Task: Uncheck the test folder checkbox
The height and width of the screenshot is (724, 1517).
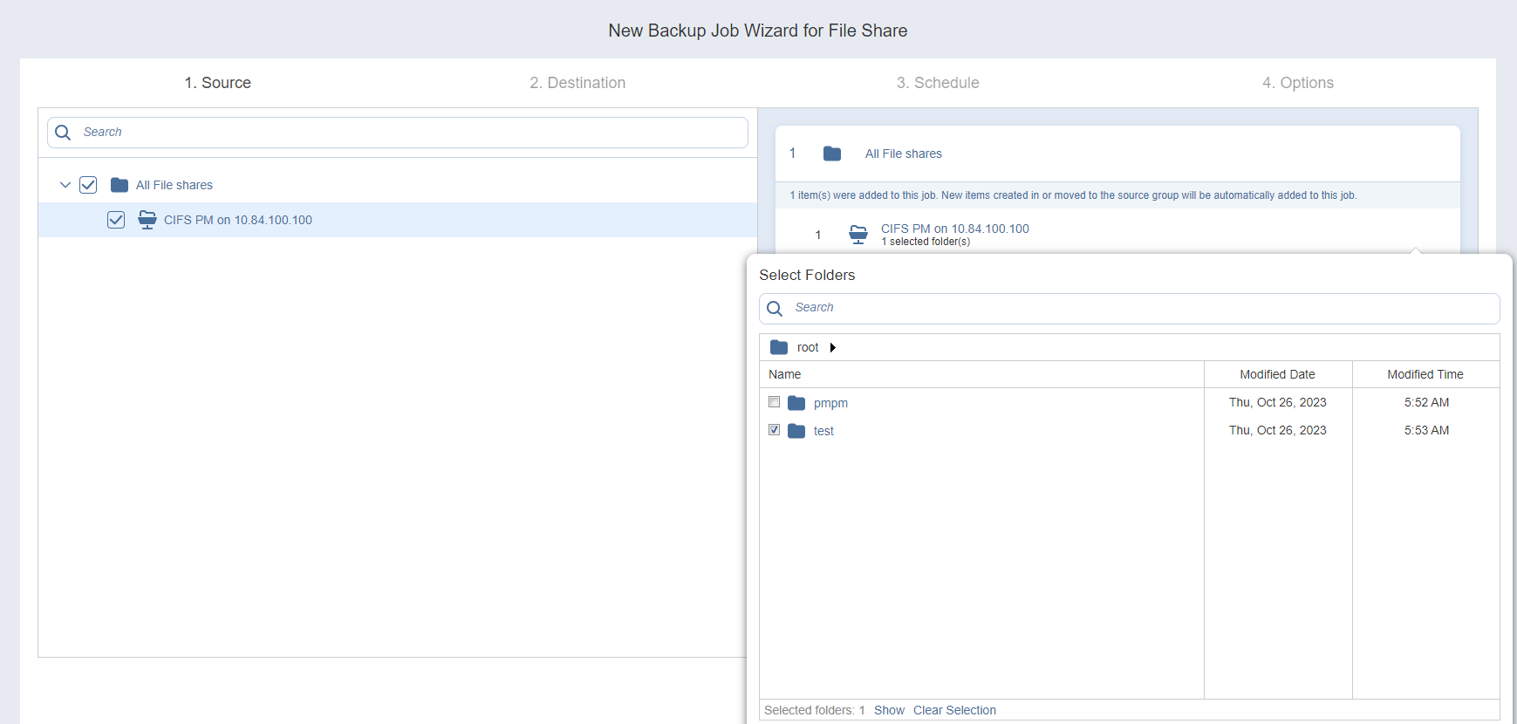Action: [774, 430]
